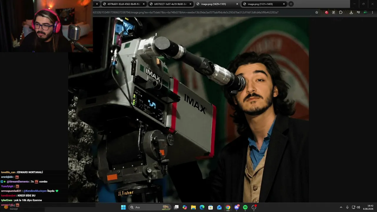Bookmark this page with the star icon
This screenshot has height=212, width=377.
317,12
